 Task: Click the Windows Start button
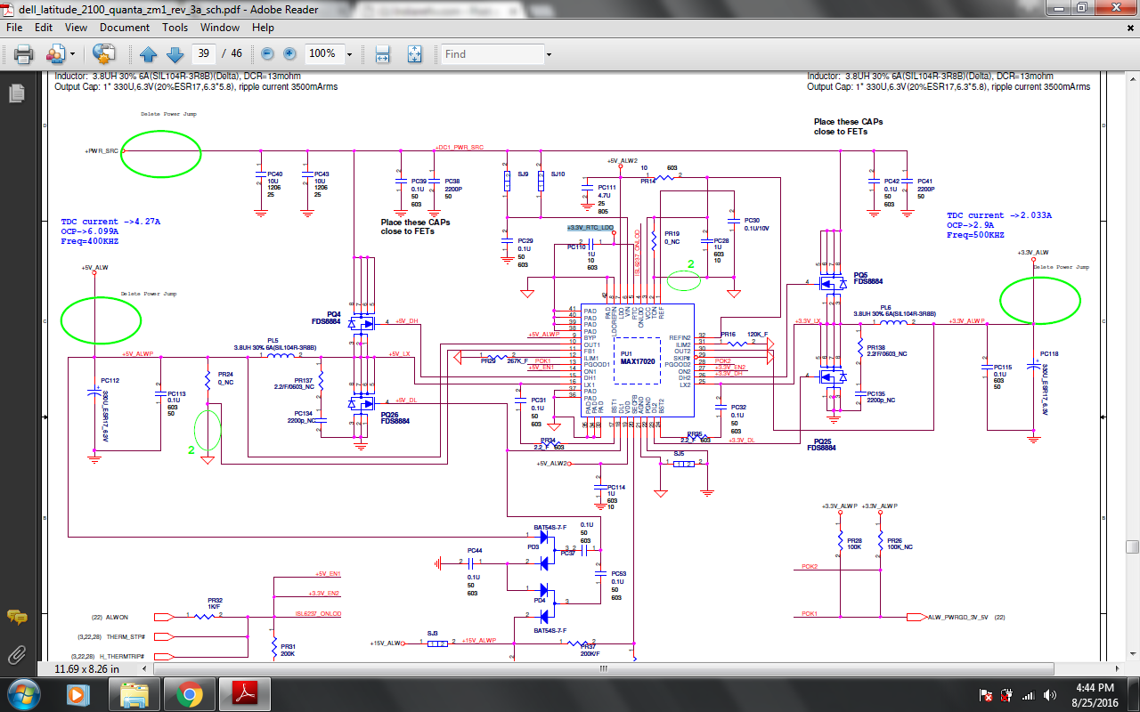point(22,692)
